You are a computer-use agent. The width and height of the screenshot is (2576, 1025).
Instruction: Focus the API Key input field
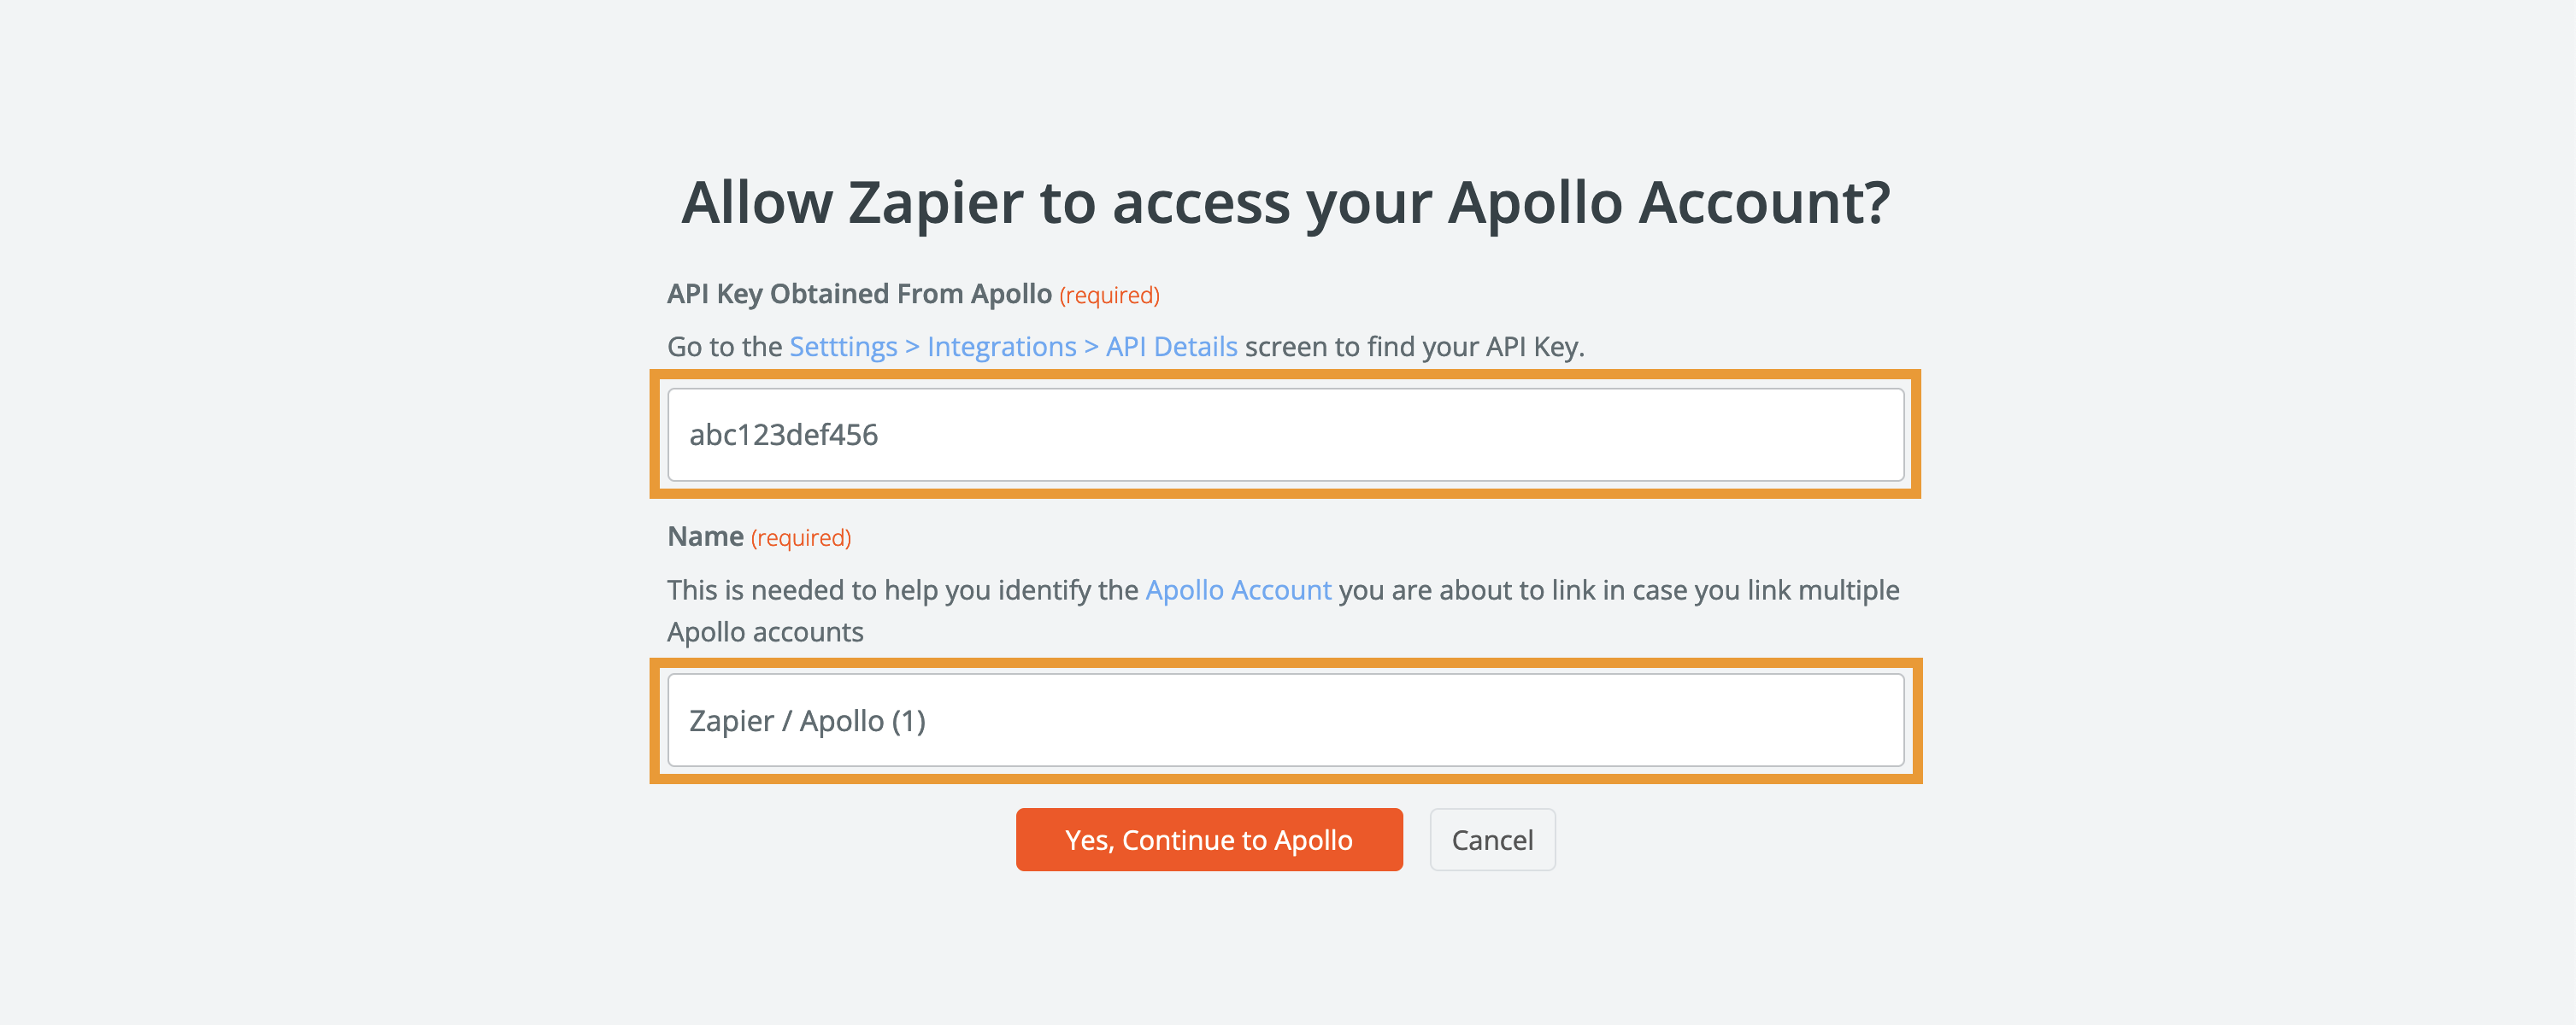click(x=1286, y=435)
